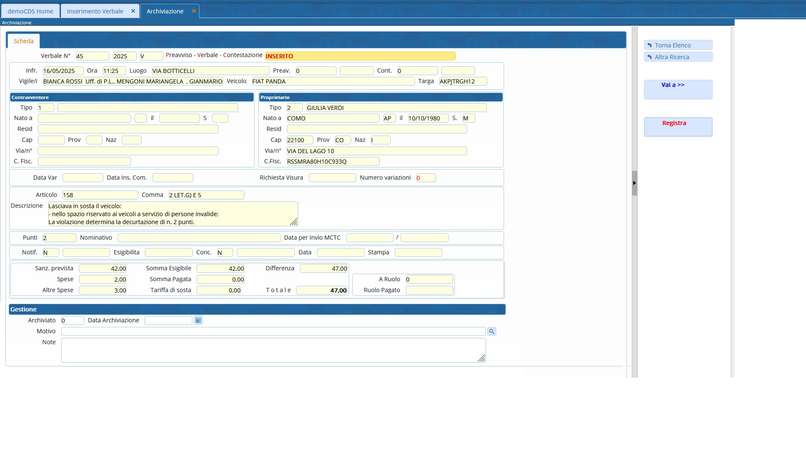Click the Descrizione textarea resize handle

point(294,222)
